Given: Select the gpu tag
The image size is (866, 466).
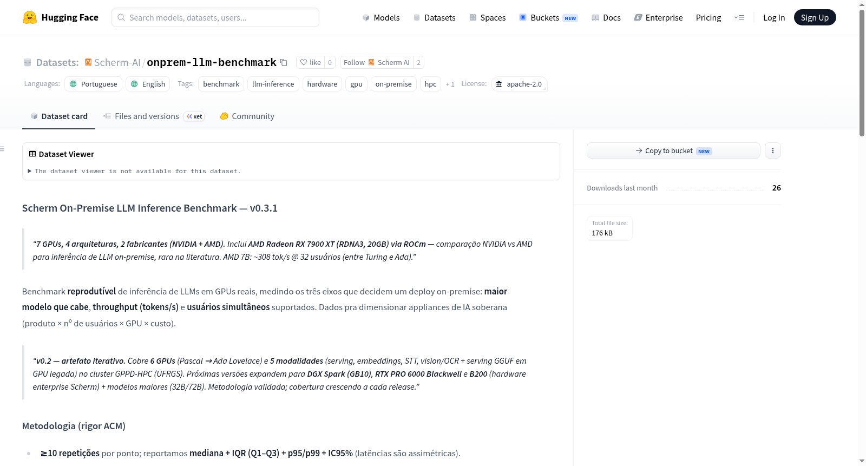Looking at the screenshot, I should (356, 84).
